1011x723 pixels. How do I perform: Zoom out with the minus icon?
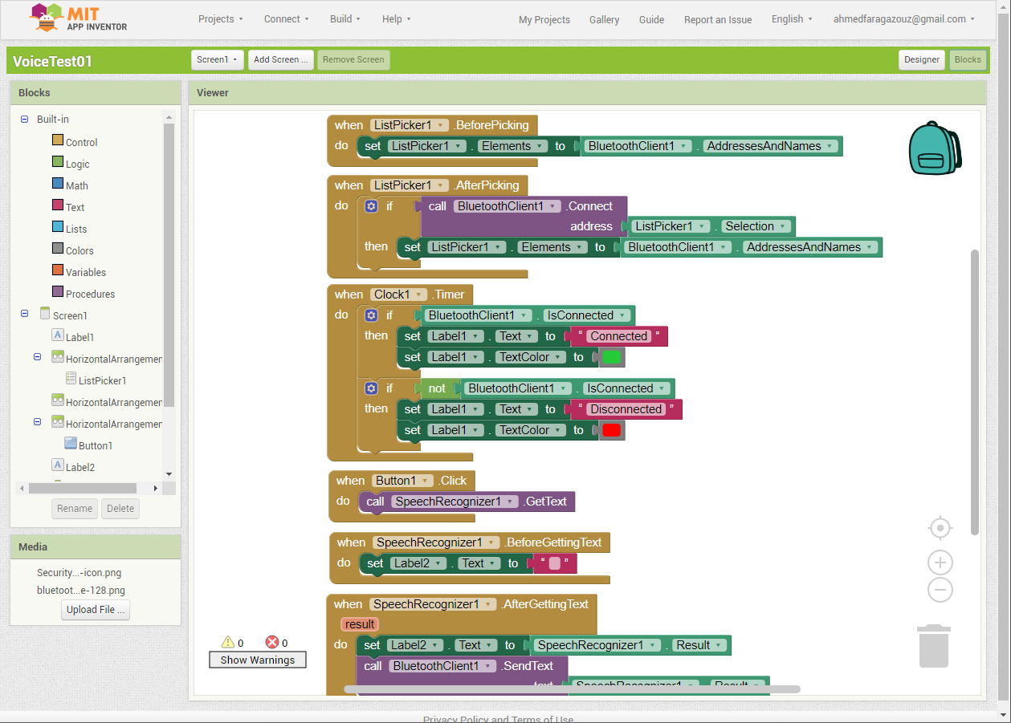point(940,590)
